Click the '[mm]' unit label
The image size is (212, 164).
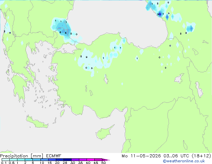[37, 156]
